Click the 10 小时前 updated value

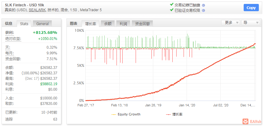pos(49,112)
